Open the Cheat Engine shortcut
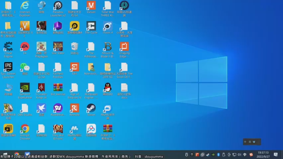This screenshot has height=159, width=283. click(8, 50)
